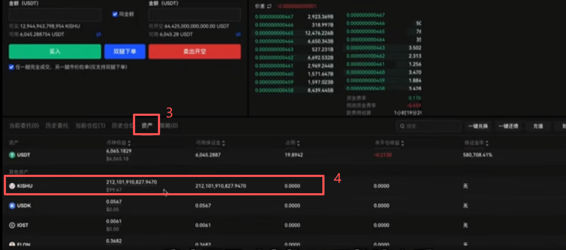Click the order book row with 318.997B
566x250 pixels.
click(x=294, y=25)
